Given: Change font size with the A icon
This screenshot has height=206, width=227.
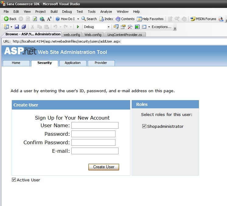Looking at the screenshot, I should pos(49,19).
